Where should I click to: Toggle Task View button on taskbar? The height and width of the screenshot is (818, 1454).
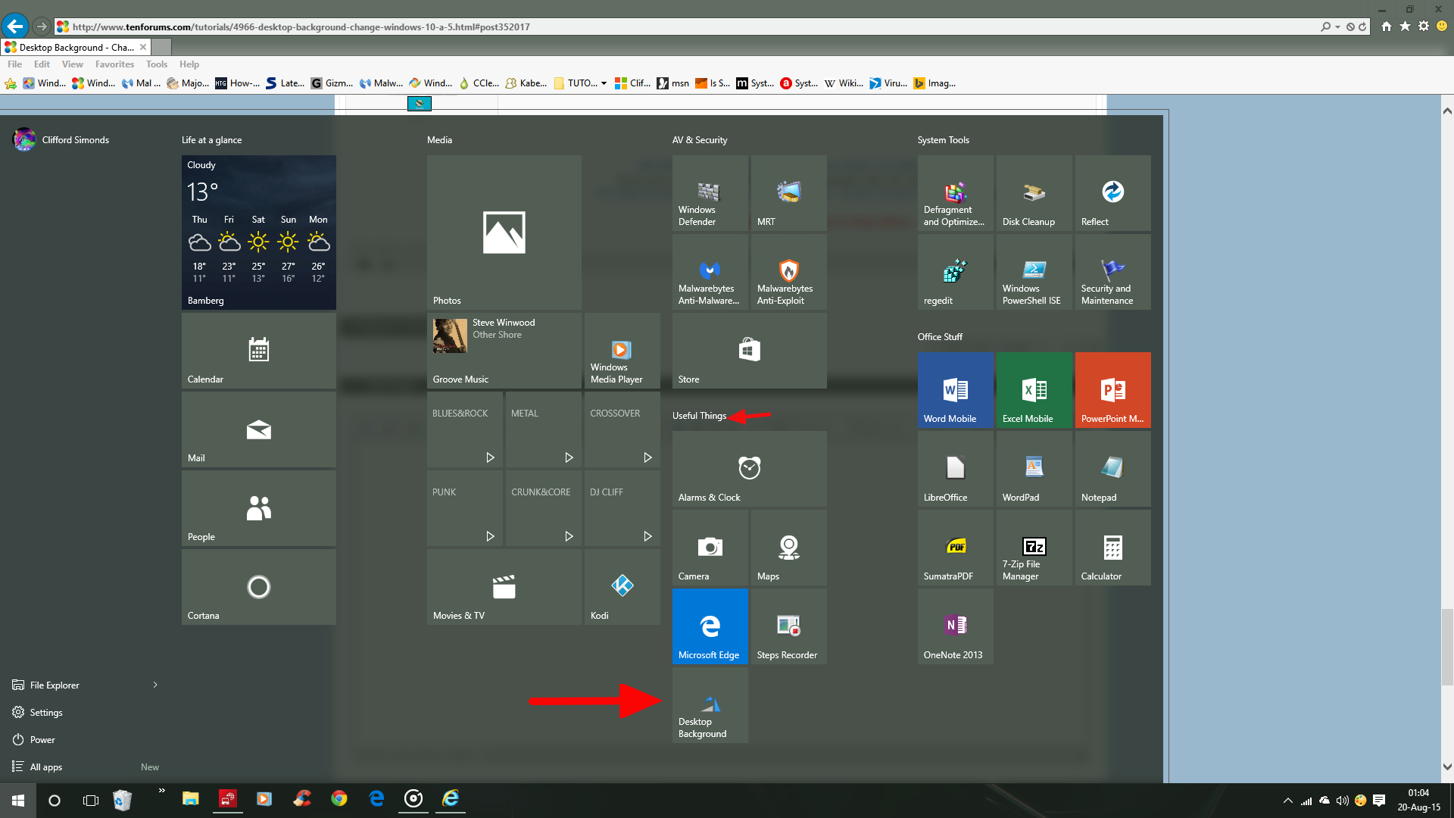point(90,798)
